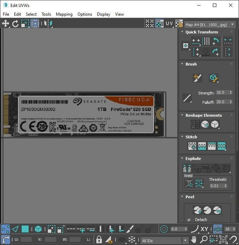239x245 pixels.
Task: Click the U coordinate input field
Action: pos(26,239)
